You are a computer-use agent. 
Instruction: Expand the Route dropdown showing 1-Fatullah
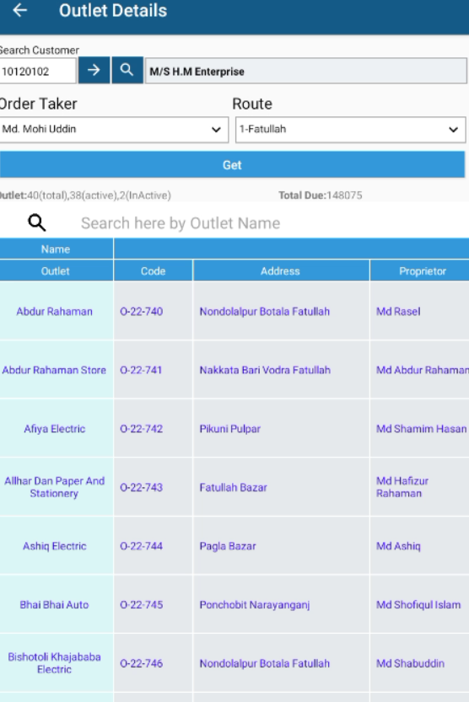click(350, 130)
